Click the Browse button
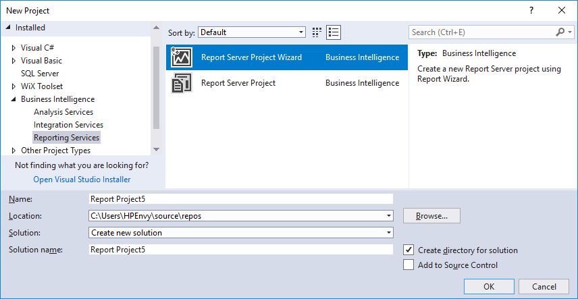 click(431, 216)
